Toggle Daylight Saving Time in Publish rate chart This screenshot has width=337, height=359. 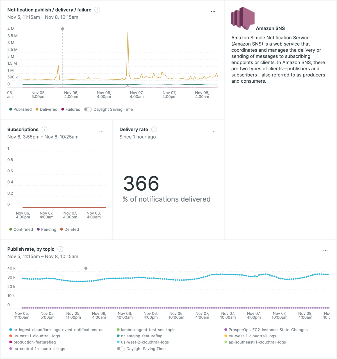coord(121,349)
